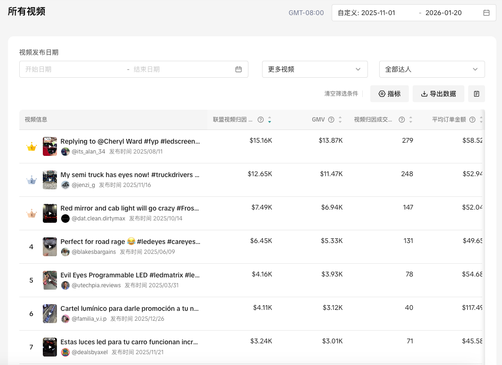
Task: Click the sort arrows on the 联盟视频归因 column
Action: pyautogui.click(x=270, y=120)
